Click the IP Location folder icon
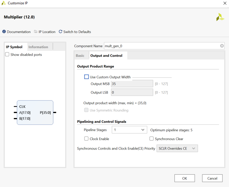Image resolution: width=229 pixels, height=187 pixels. [x=36, y=32]
